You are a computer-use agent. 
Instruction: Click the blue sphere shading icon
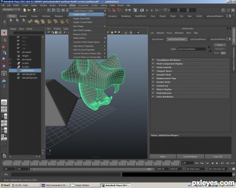[116, 33]
